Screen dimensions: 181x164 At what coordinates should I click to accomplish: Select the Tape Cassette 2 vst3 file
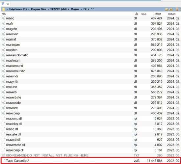[x=90, y=161]
